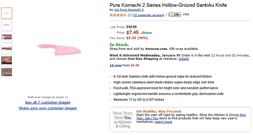253x135 pixels.
Task: Open New Year, New You store link
Action: (191, 116)
